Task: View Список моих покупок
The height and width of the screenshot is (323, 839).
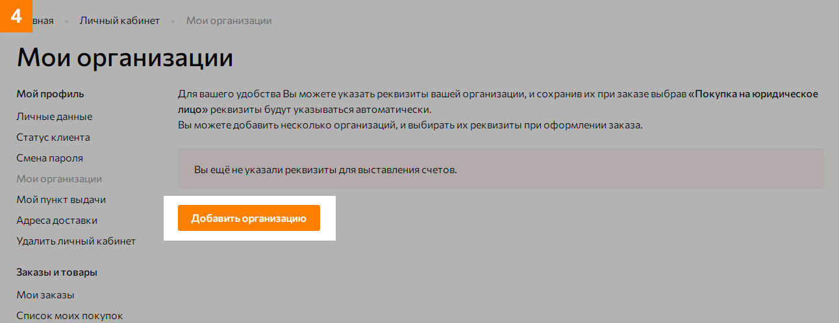Action: [69, 316]
